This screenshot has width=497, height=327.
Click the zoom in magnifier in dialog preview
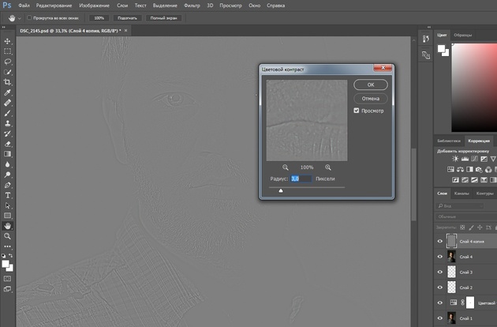tap(328, 167)
